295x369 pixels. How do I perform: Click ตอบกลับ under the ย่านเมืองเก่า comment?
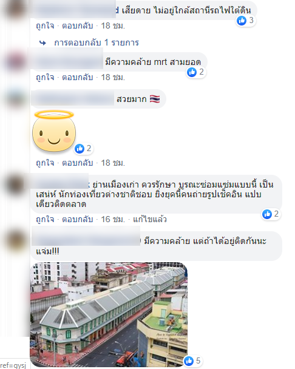(x=78, y=219)
